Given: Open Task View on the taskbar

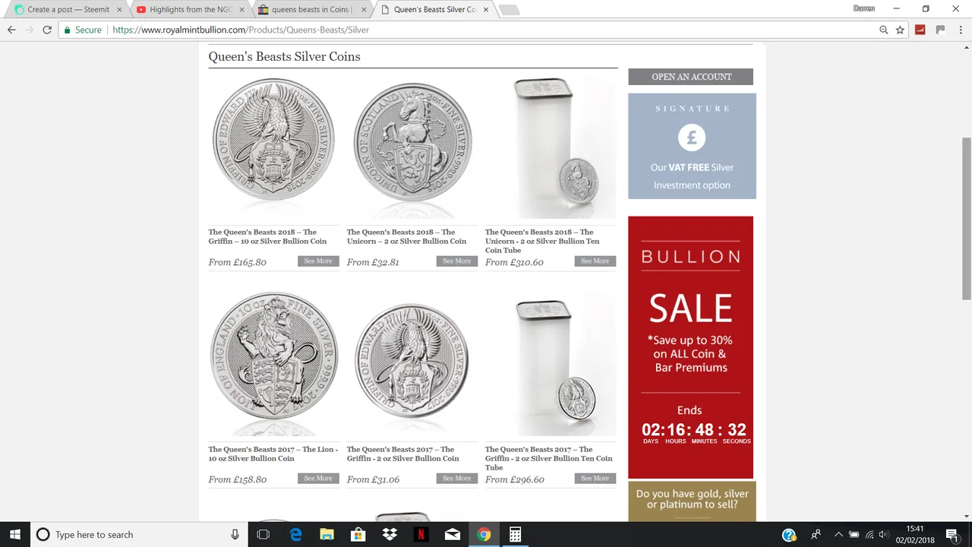Looking at the screenshot, I should coord(263,534).
